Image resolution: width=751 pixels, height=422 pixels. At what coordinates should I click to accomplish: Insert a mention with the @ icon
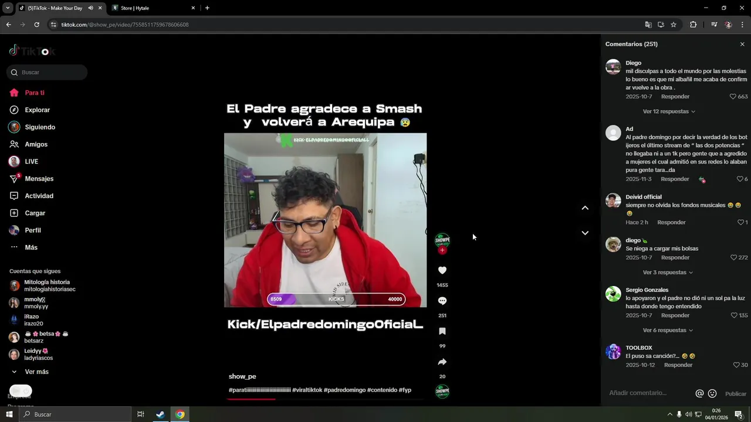click(699, 393)
